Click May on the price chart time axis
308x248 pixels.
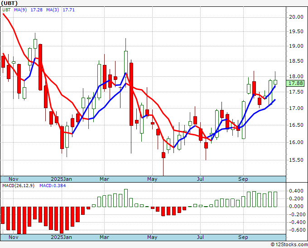[x=152, y=179]
